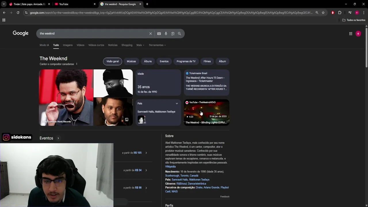Select the Visão geral chip

(112, 61)
